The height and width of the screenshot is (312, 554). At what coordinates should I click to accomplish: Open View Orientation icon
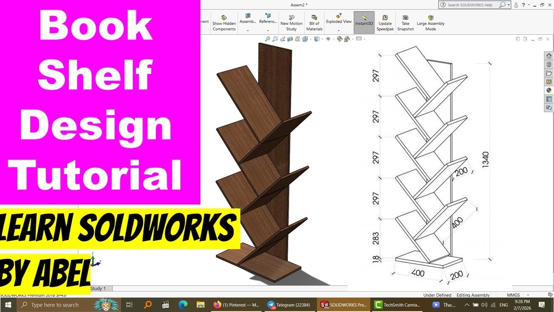(x=305, y=39)
